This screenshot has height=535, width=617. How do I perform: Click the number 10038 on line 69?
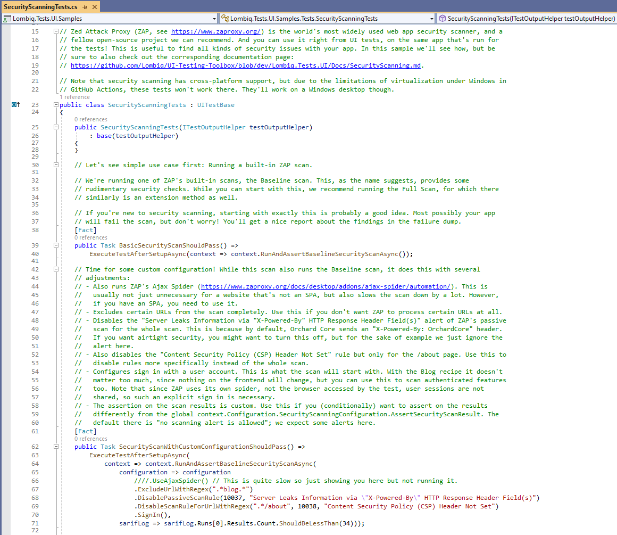(x=307, y=507)
